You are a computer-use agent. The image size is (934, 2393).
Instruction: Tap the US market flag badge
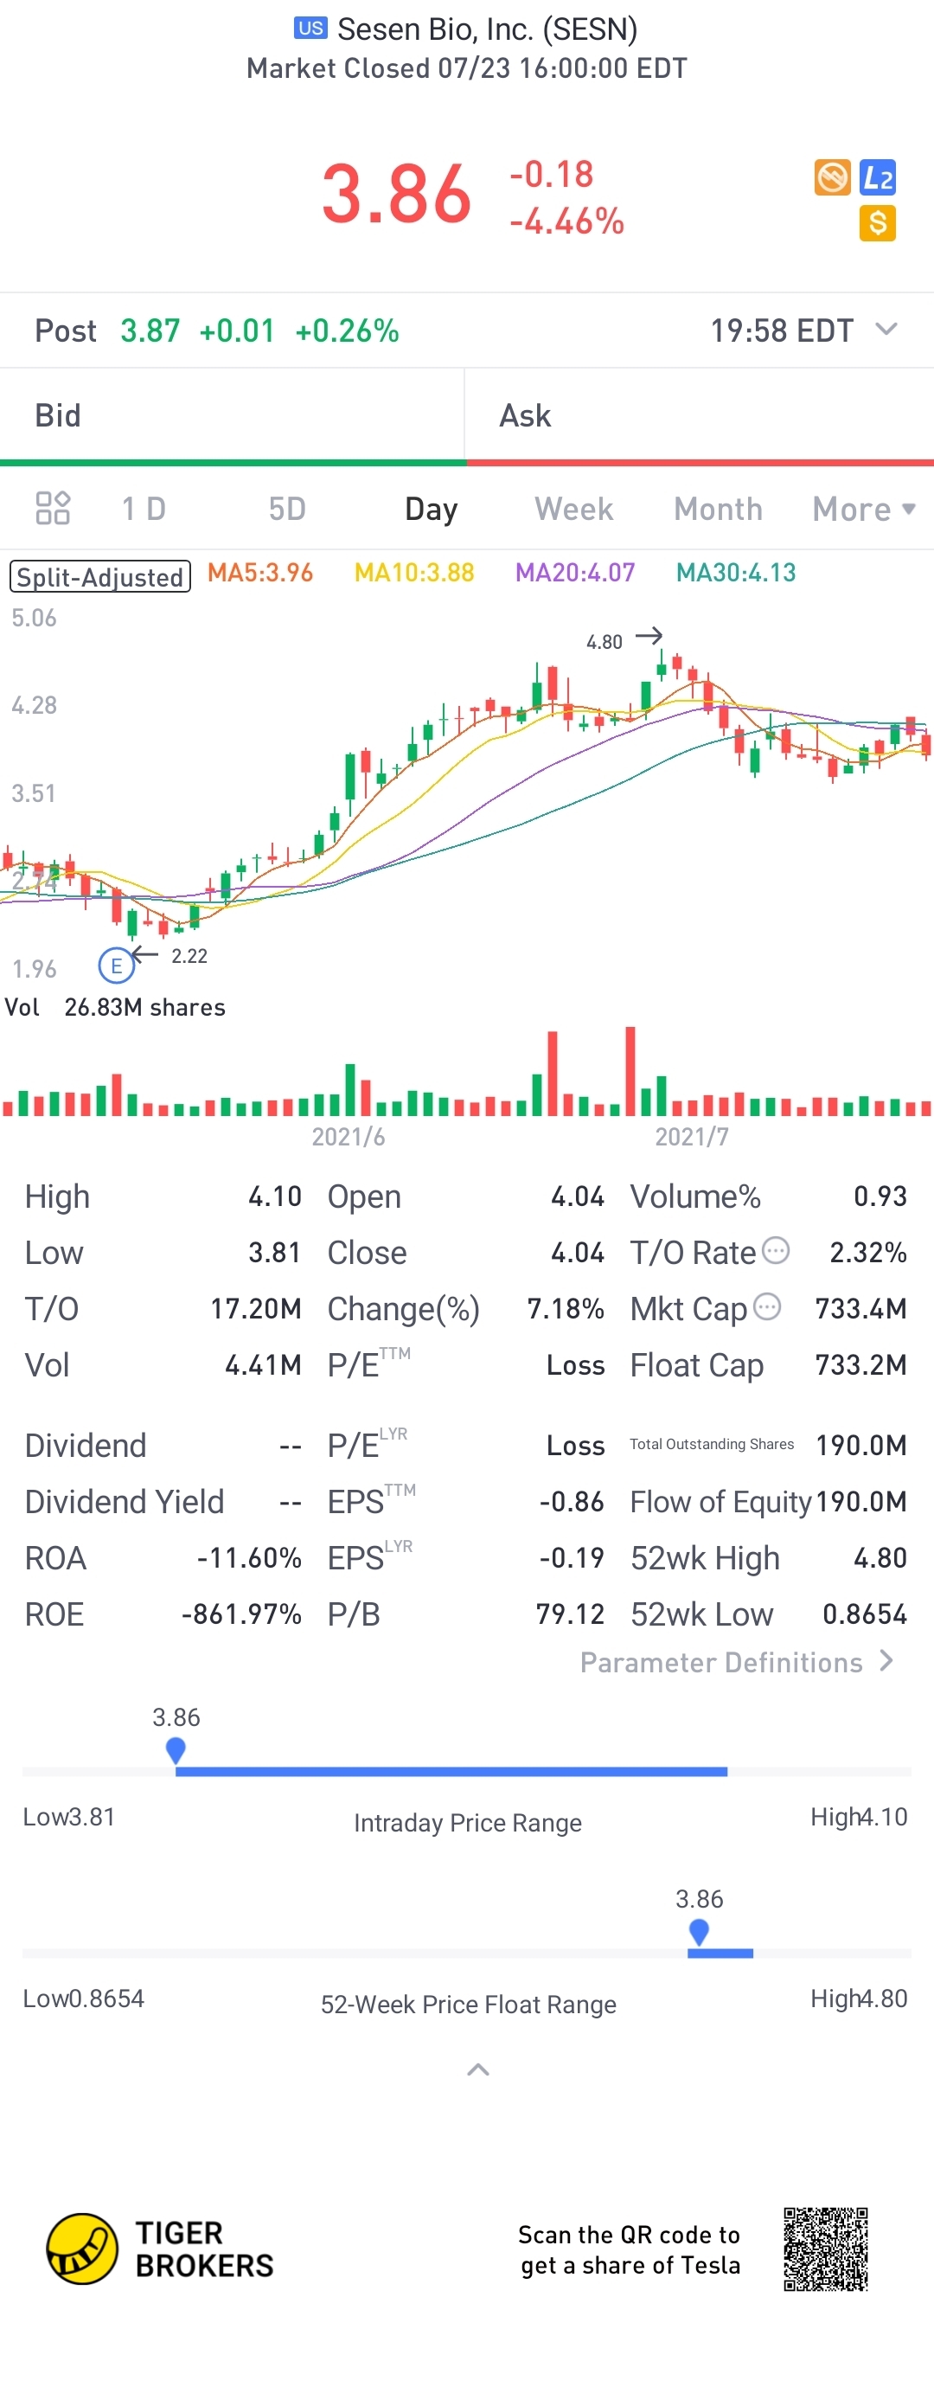pos(310,28)
